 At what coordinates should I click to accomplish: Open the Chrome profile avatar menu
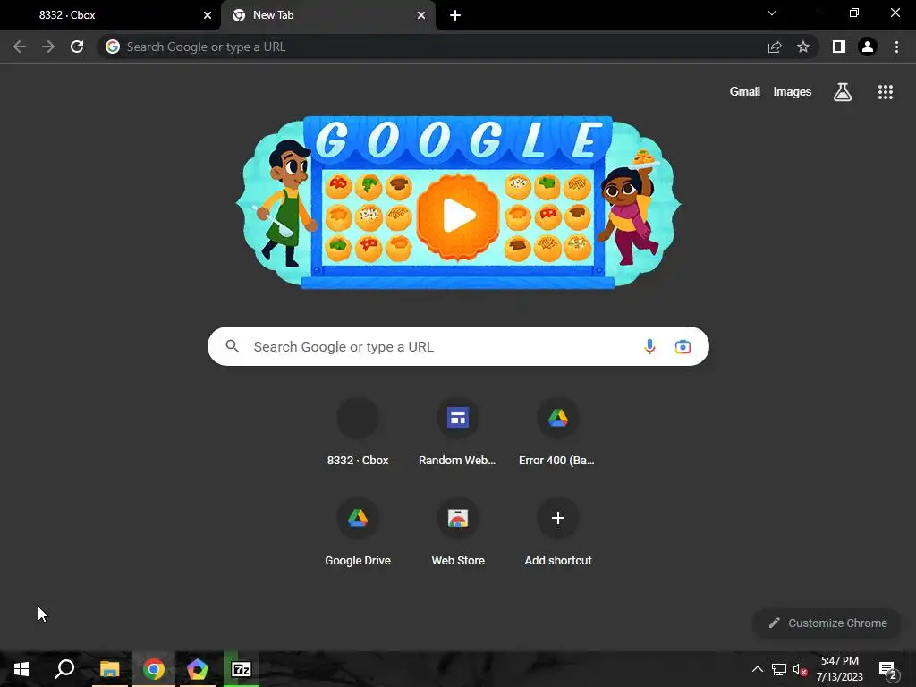click(x=868, y=47)
